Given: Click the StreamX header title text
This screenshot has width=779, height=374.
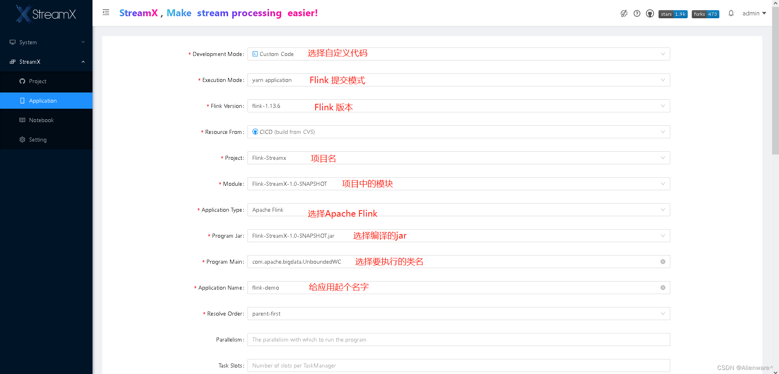Looking at the screenshot, I should tap(138, 13).
